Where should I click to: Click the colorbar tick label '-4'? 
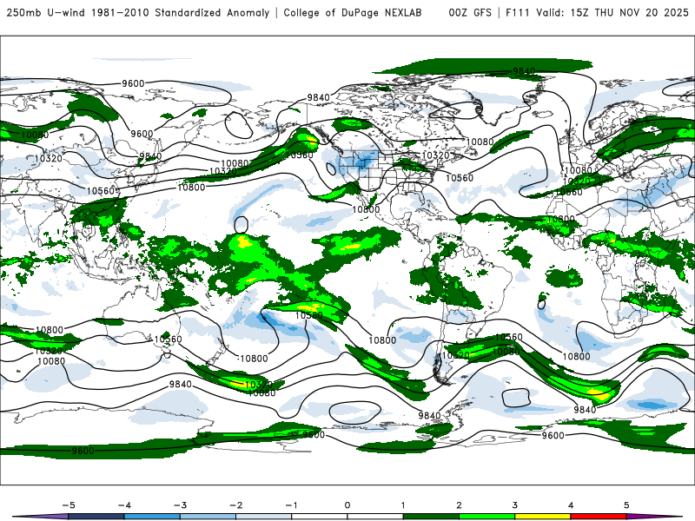click(124, 505)
